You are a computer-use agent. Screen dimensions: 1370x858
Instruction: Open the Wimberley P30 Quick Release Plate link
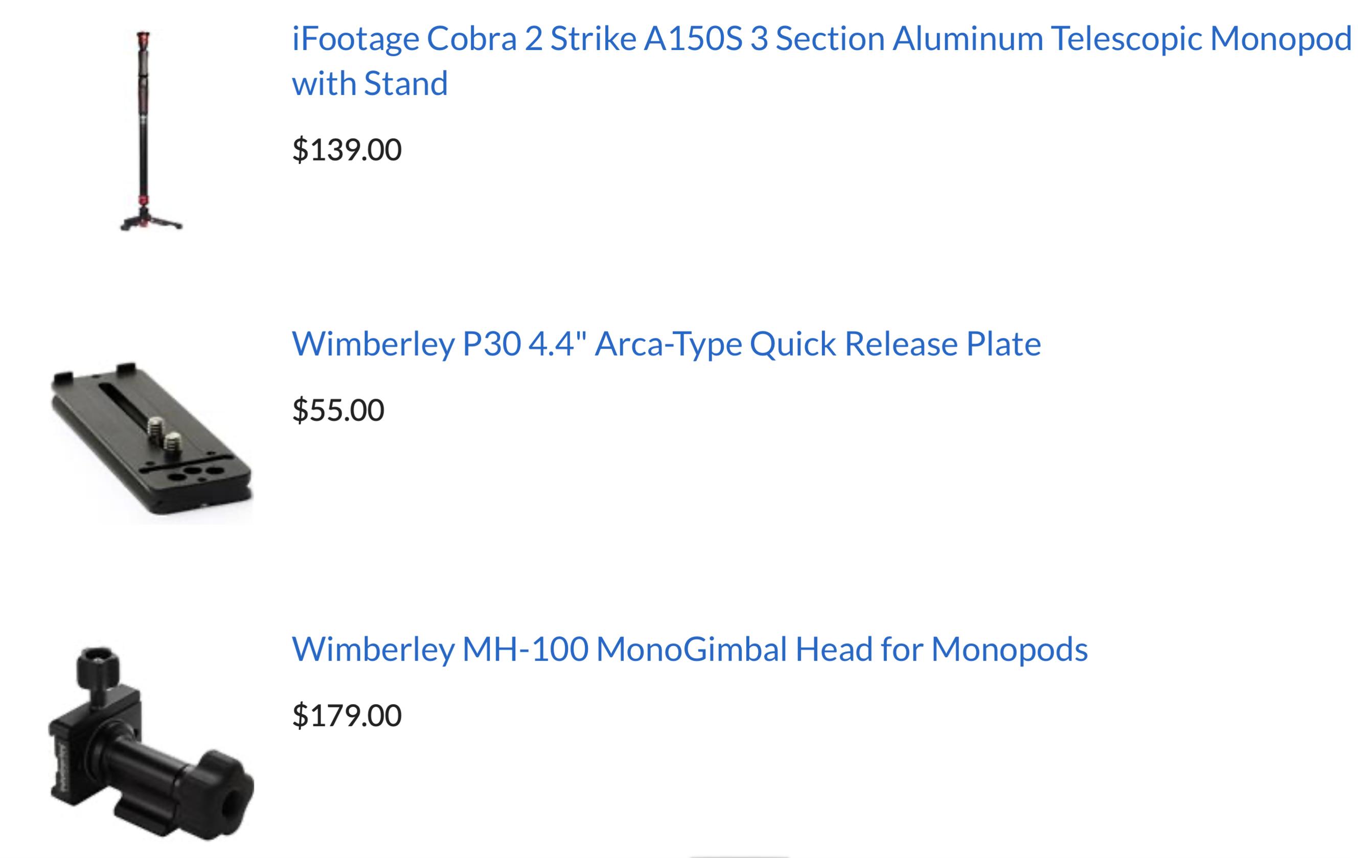(666, 344)
